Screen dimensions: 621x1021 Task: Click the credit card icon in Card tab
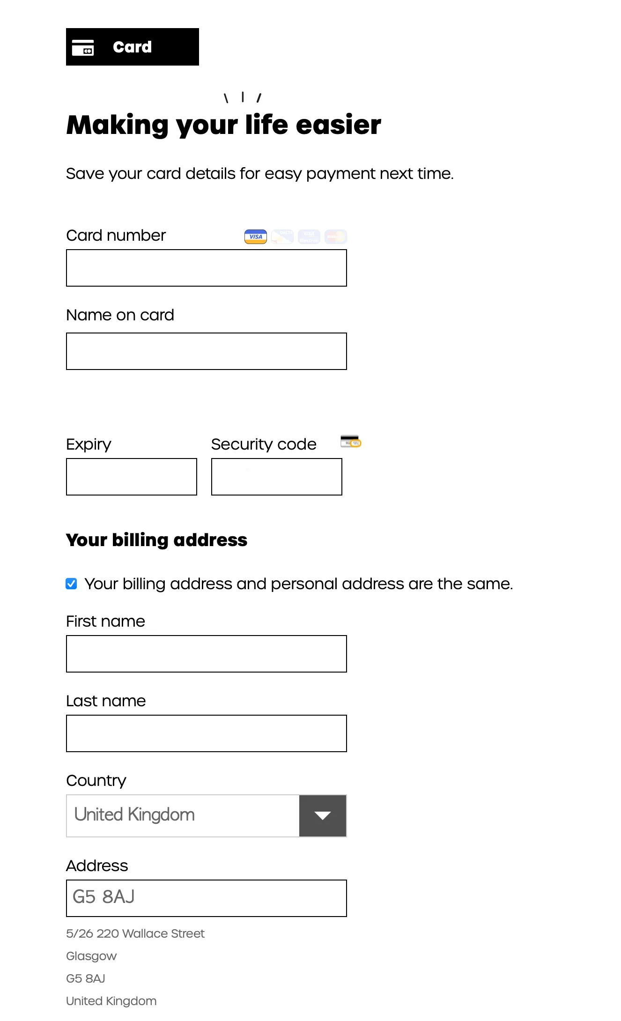(x=83, y=47)
